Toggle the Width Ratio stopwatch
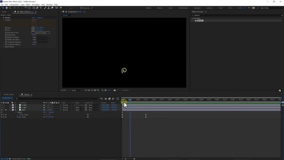 coord(6,35)
